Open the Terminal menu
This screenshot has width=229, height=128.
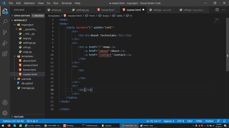[x=67, y=3]
